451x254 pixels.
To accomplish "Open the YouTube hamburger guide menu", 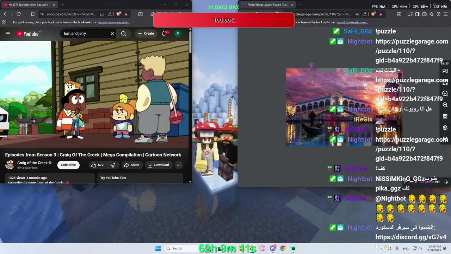I will coord(8,34).
